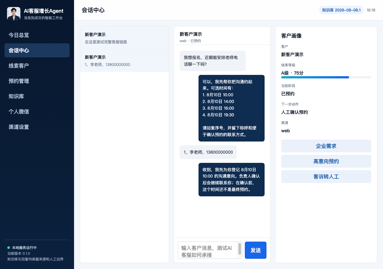This screenshot has width=383, height=269.
Task: Click the 已预约 stage value in 客户画像
Action: point(288,94)
